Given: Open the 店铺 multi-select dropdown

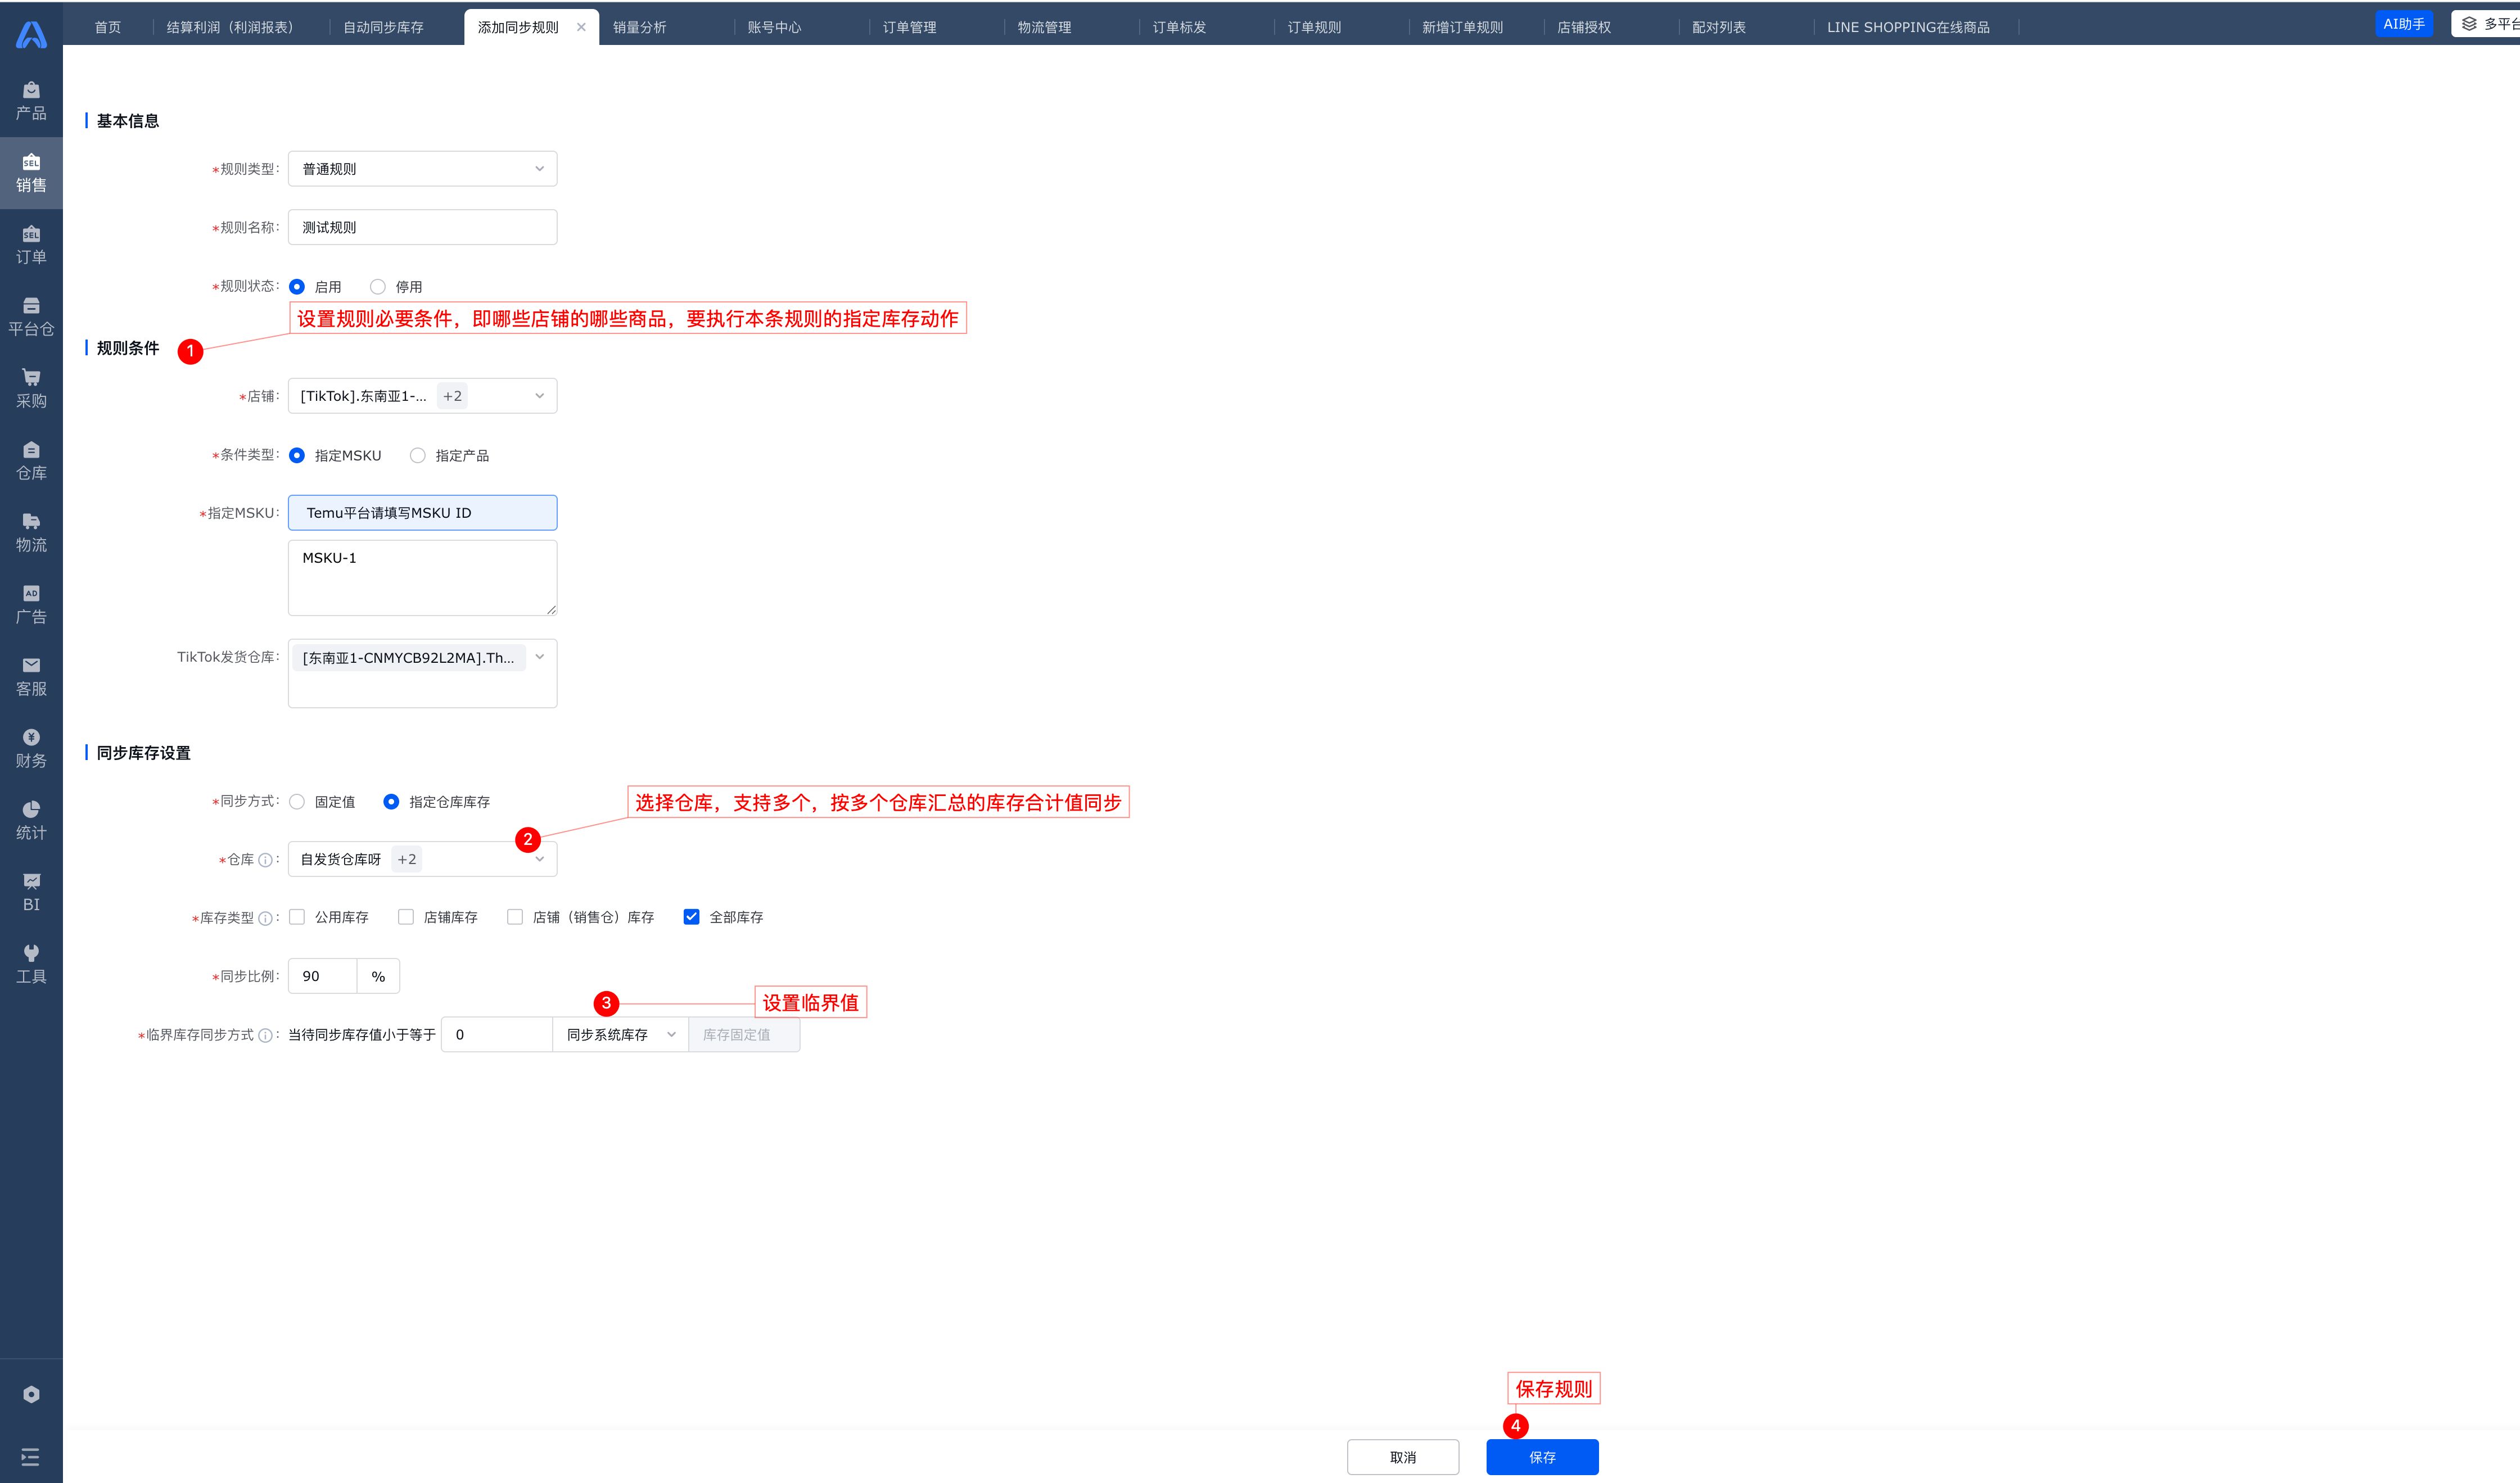Looking at the screenshot, I should [x=422, y=396].
